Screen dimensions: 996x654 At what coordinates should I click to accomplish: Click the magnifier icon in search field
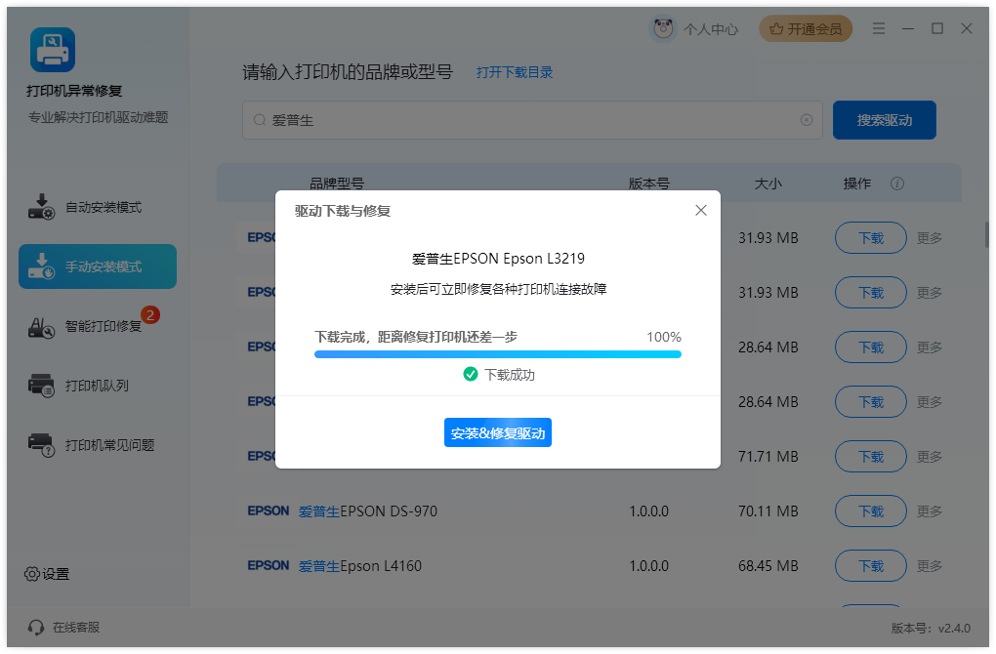(x=259, y=120)
